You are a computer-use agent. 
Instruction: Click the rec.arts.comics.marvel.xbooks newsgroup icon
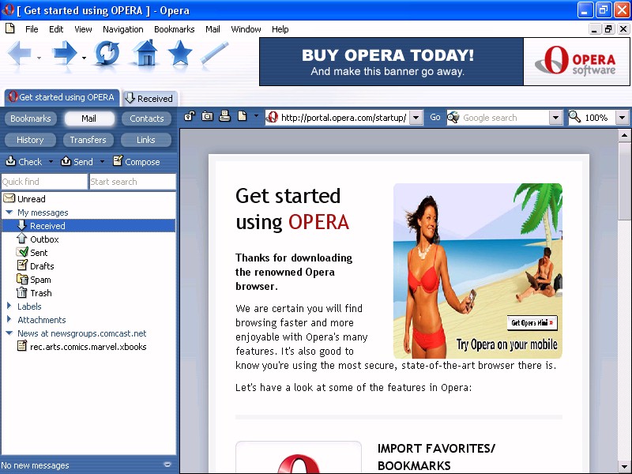[x=22, y=346]
